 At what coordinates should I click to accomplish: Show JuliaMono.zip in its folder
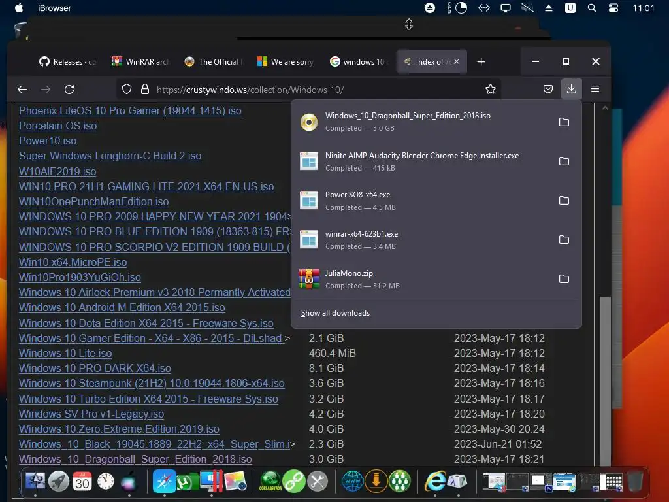(x=564, y=278)
